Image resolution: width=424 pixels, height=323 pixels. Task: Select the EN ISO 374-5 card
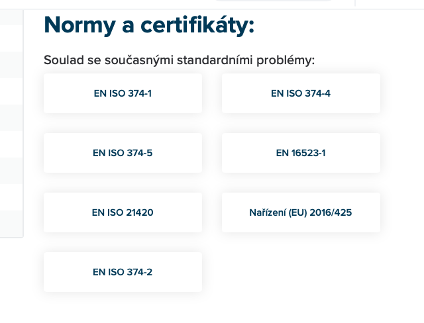coord(123,153)
